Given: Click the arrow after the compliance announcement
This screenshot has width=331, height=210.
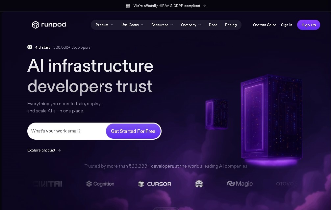Looking at the screenshot, I should pyautogui.click(x=204, y=6).
